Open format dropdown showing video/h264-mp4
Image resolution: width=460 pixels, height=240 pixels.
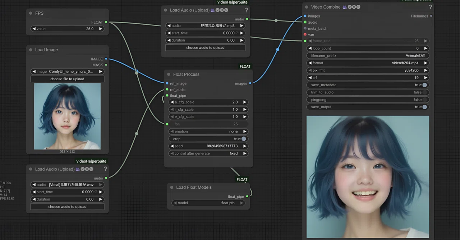click(x=368, y=63)
